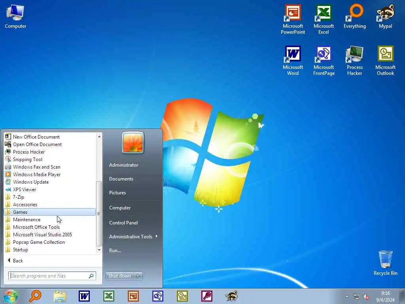Viewport: 405px width, 304px height.
Task: Expand the Accessories folder
Action: pyautogui.click(x=50, y=205)
